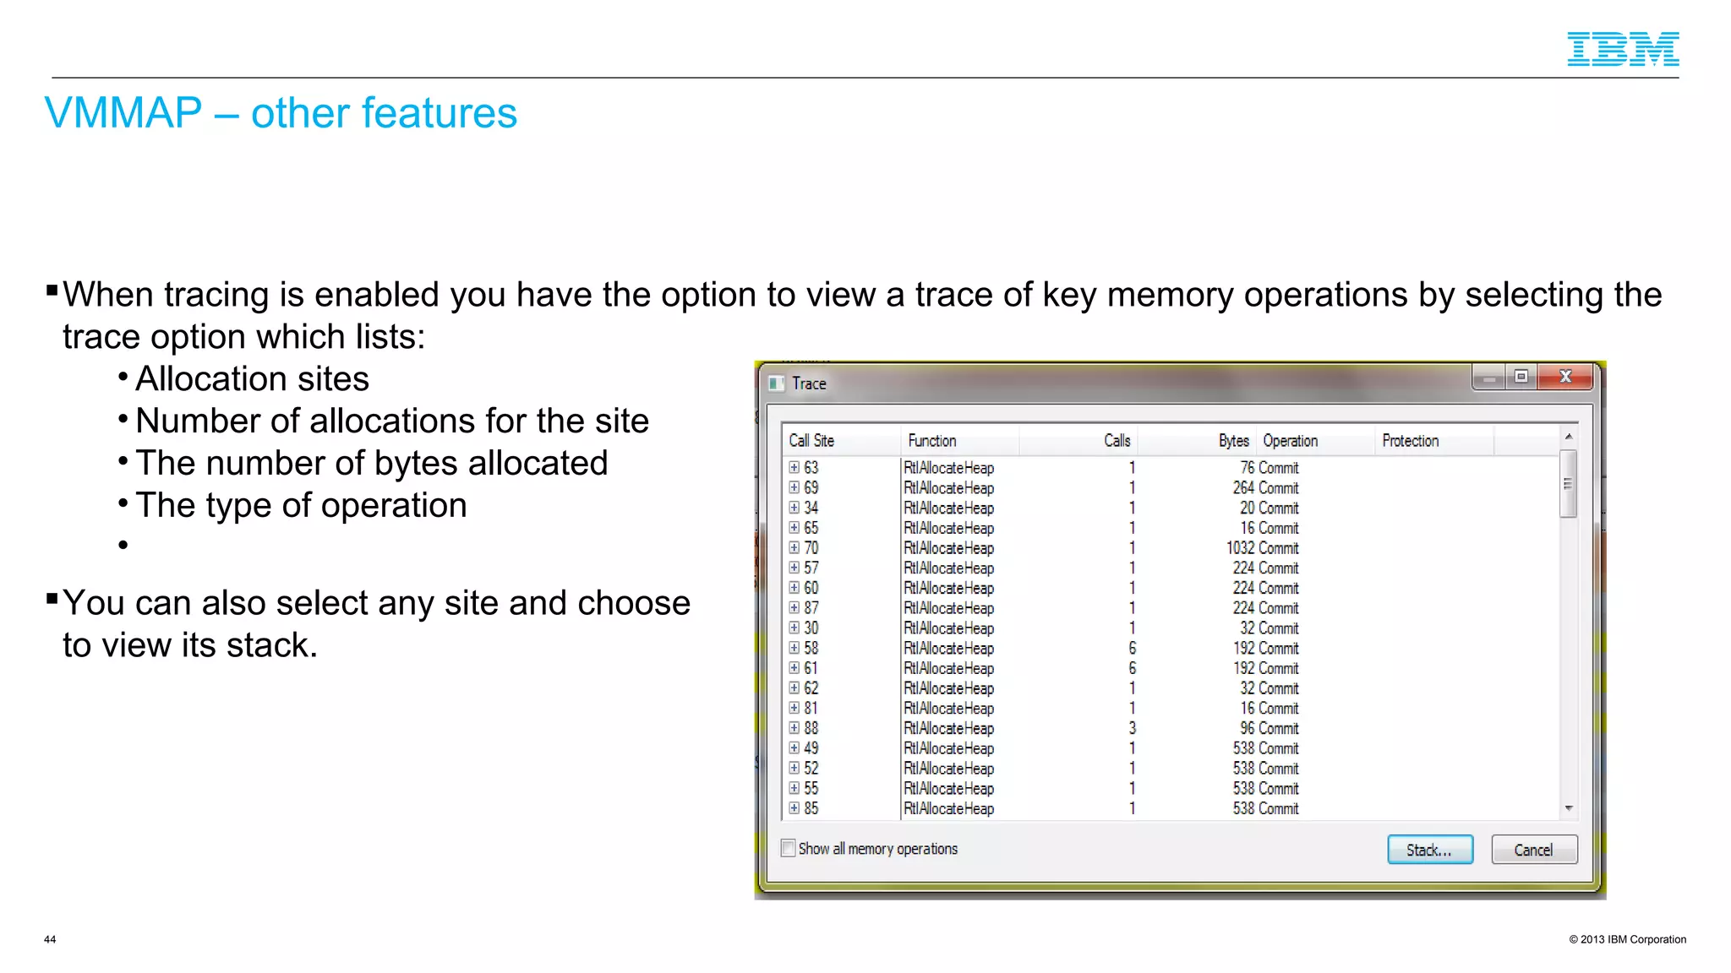Expand call site 57 row
The image size is (1731, 973).
click(x=794, y=568)
